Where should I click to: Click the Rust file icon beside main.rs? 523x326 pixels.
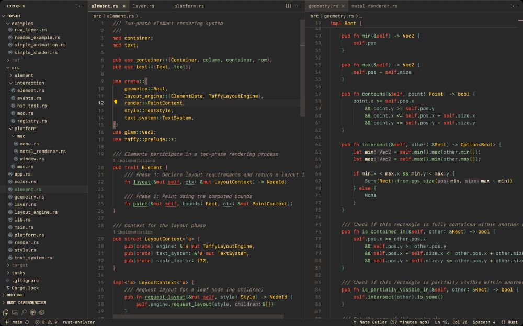10,227
